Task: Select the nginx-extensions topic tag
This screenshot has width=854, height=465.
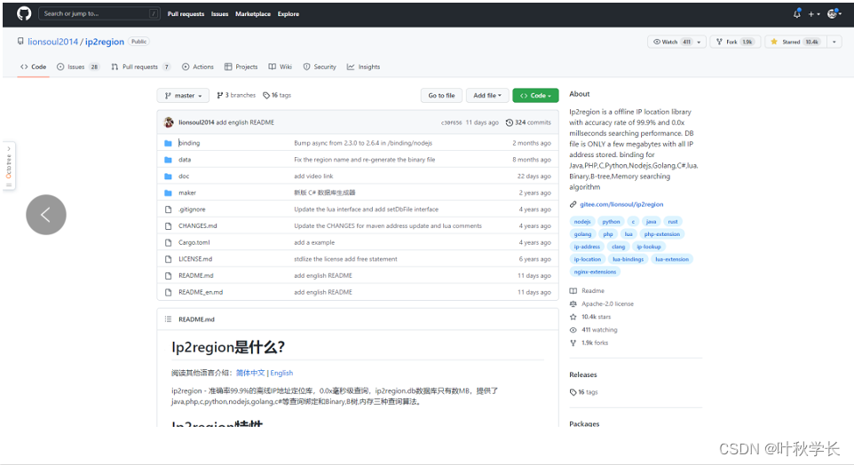Action: [x=595, y=272]
